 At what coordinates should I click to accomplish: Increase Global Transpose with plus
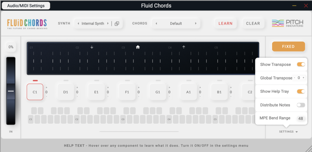pyautogui.click(x=303, y=78)
